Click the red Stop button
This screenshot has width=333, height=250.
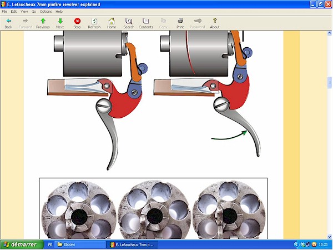pos(77,23)
